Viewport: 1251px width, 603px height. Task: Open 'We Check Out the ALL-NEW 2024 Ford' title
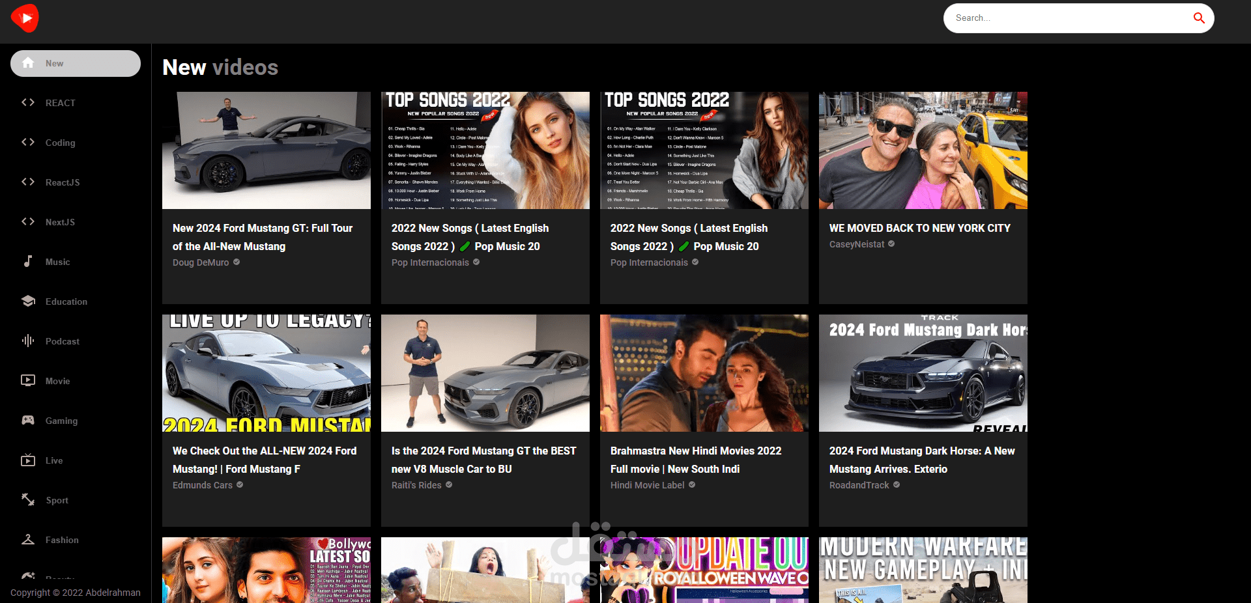[265, 460]
